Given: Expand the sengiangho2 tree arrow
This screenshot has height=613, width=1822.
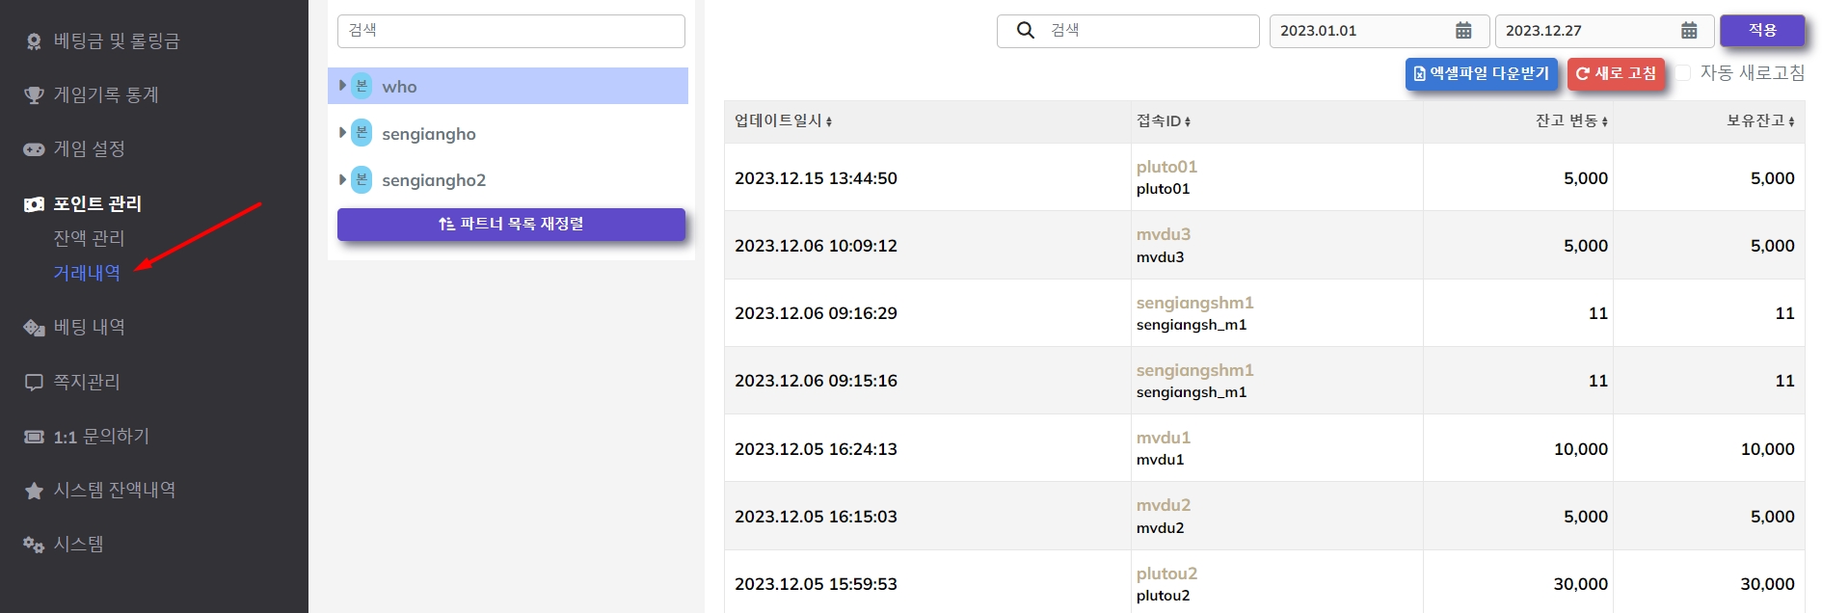Looking at the screenshot, I should [342, 179].
